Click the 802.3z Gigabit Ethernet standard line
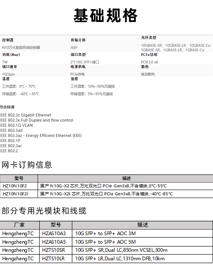 [x=26, y=115]
